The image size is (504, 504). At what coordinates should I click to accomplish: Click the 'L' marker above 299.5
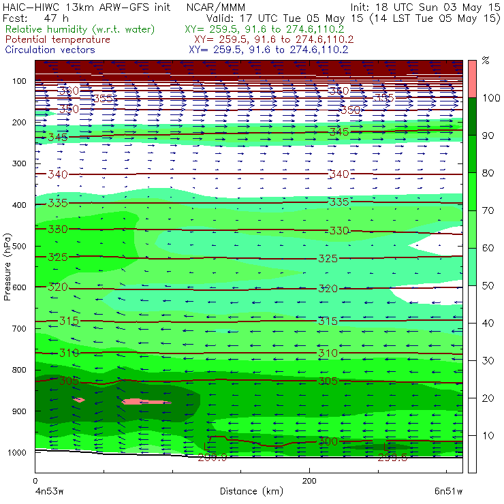[387, 446]
